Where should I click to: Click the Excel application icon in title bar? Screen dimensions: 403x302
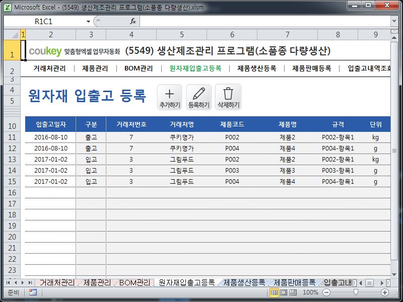[8, 7]
